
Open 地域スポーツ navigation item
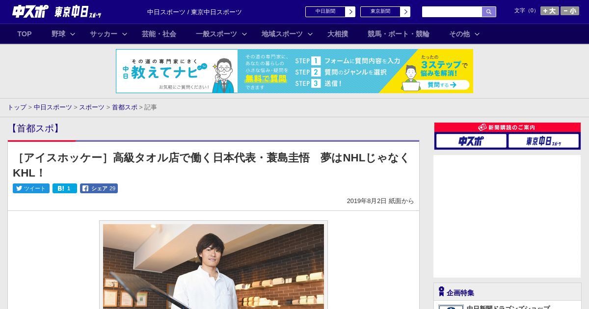[282, 34]
